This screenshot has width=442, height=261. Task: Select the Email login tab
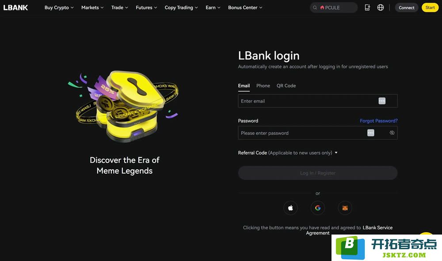244,86
